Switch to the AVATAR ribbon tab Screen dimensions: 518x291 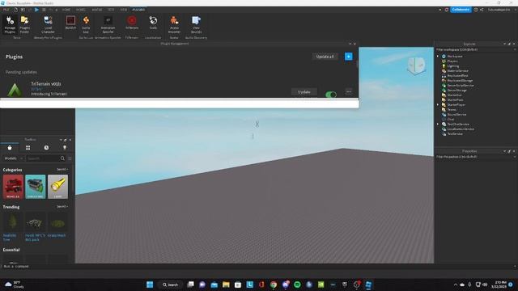(x=97, y=10)
